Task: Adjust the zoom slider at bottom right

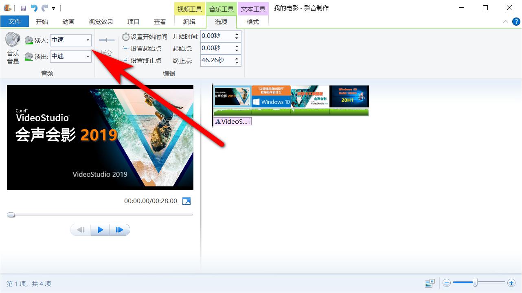Action: [476, 282]
